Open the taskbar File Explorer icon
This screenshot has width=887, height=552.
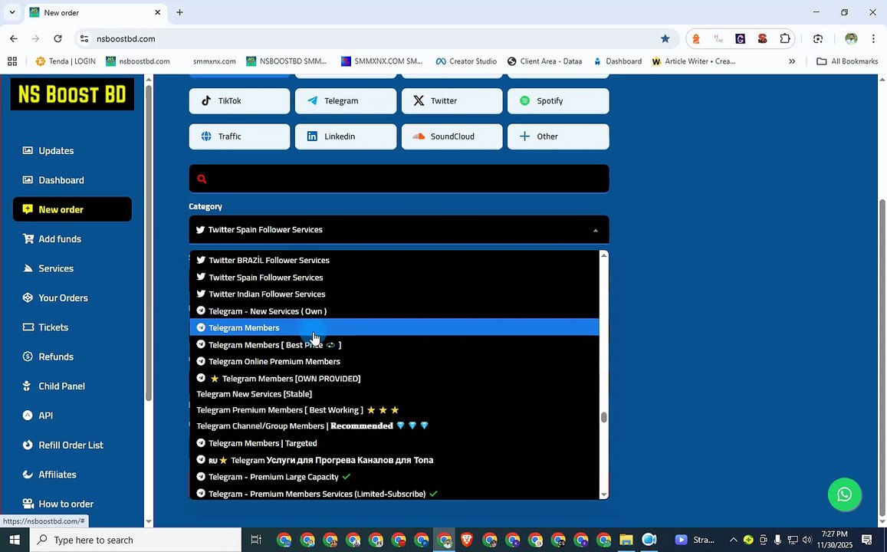tap(626, 540)
